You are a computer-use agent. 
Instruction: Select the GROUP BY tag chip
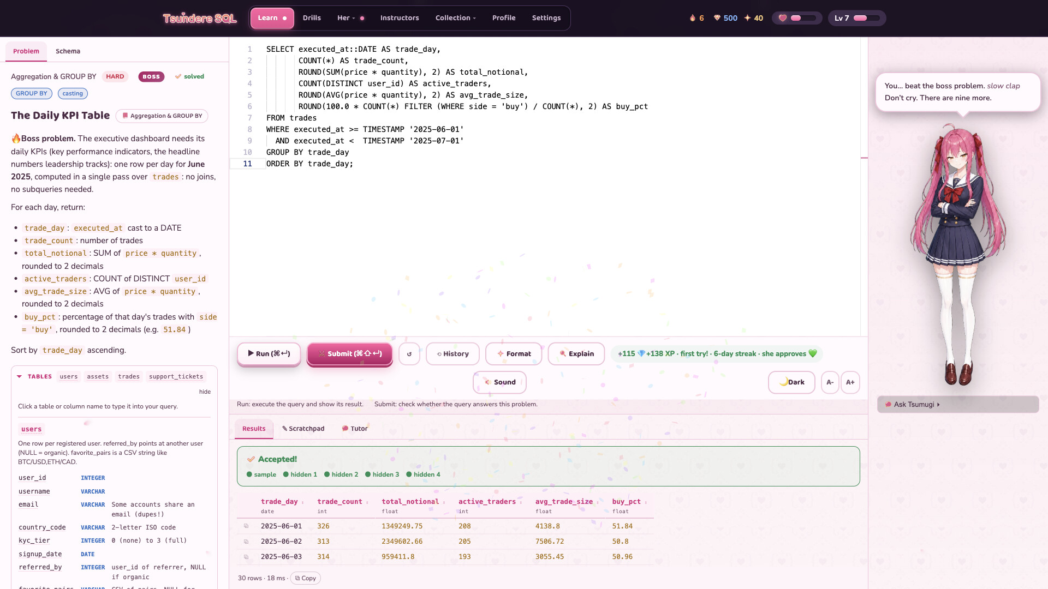[32, 94]
